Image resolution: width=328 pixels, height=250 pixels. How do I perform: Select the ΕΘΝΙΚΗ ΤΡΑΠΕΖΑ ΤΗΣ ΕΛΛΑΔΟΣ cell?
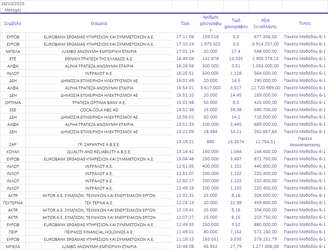(99, 59)
